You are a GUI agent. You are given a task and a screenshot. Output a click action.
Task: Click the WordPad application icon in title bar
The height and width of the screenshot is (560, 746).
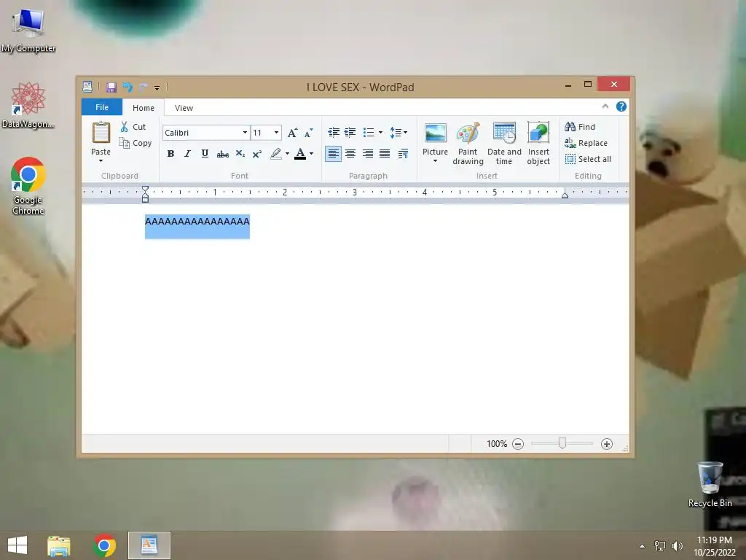(87, 87)
